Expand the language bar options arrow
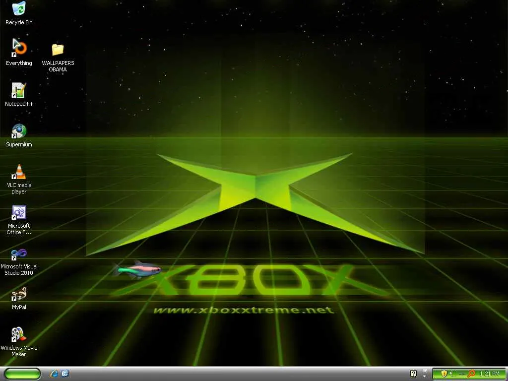 coord(425,377)
